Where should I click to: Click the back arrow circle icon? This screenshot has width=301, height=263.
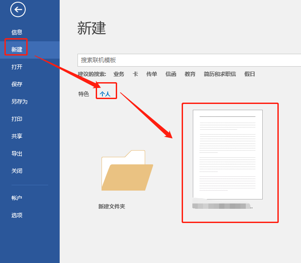pyautogui.click(x=18, y=9)
